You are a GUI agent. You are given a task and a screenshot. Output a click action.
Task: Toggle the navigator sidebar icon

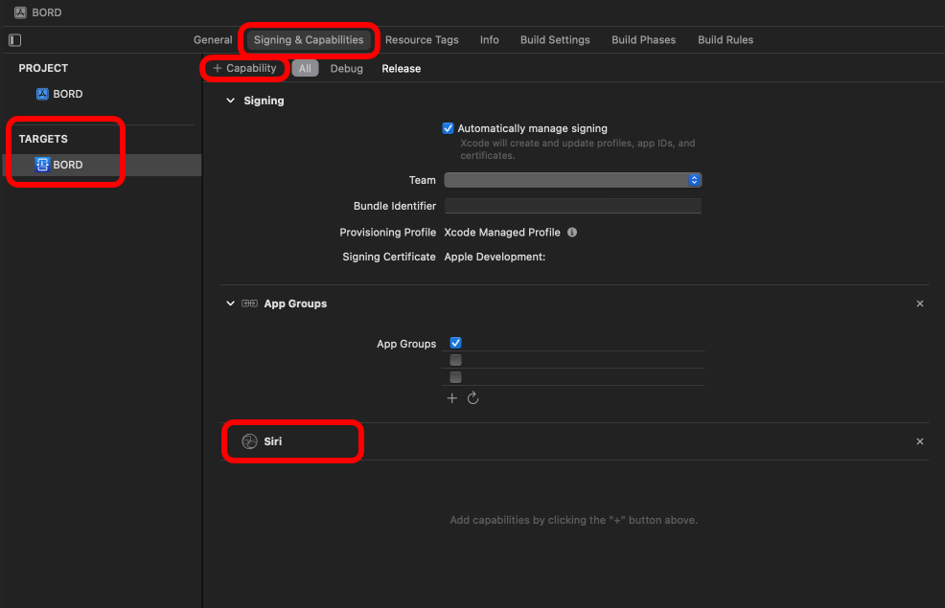(x=14, y=40)
